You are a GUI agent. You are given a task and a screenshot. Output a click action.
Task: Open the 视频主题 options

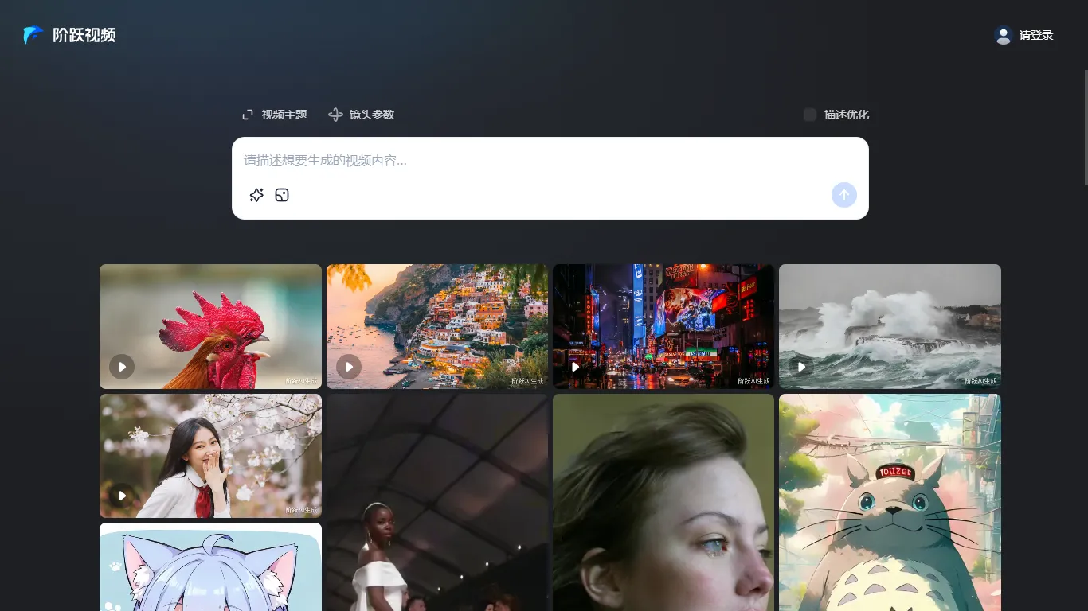coord(275,115)
